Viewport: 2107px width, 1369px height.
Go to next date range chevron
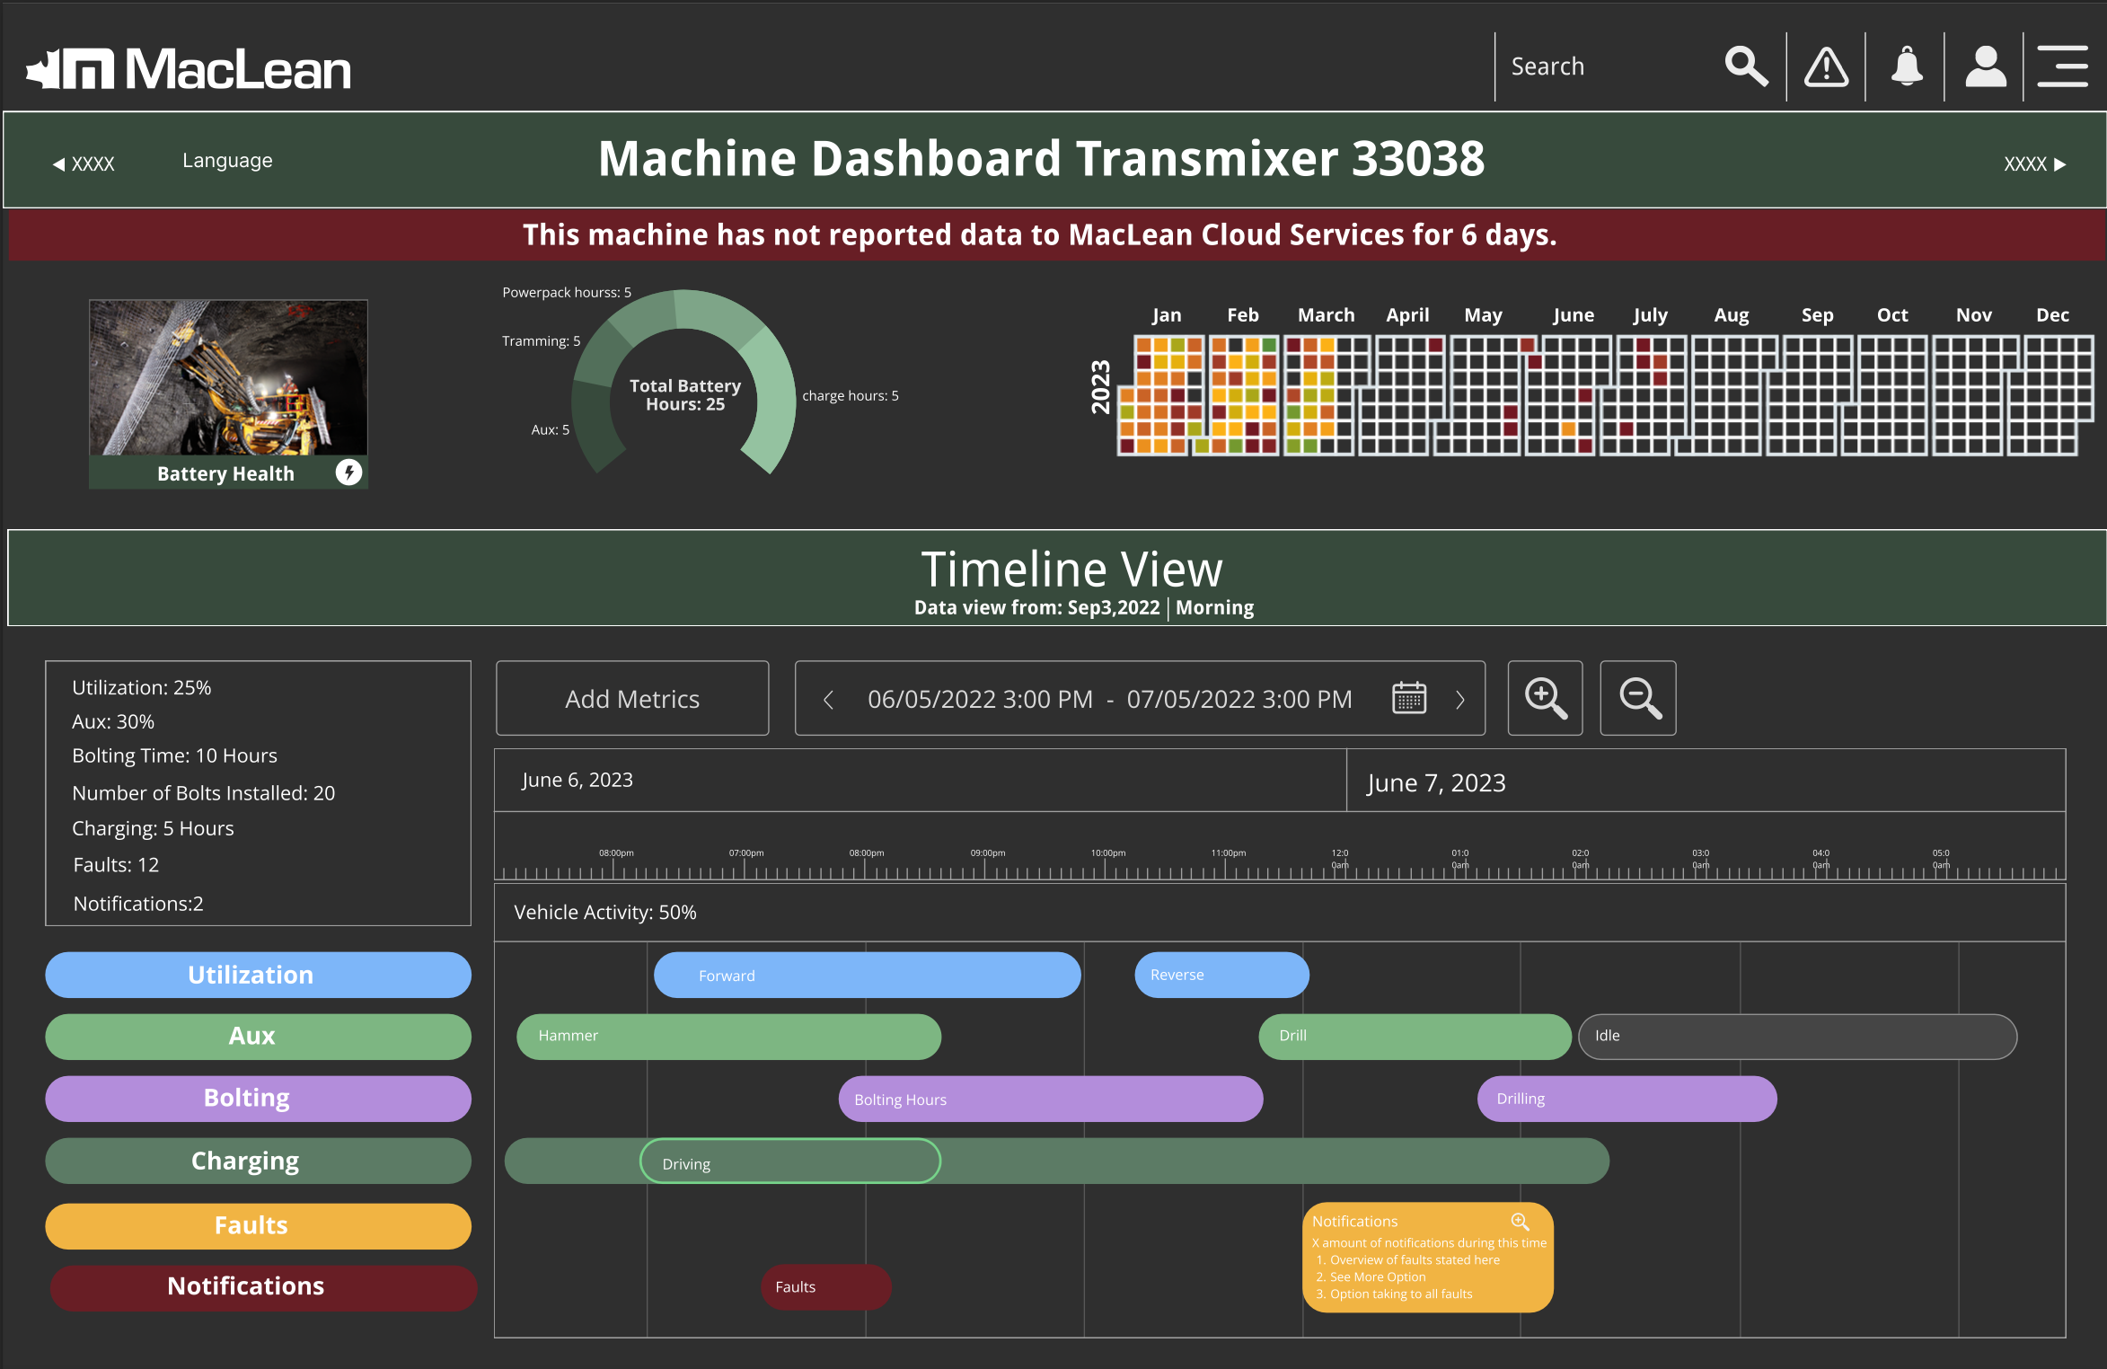pos(1460,699)
